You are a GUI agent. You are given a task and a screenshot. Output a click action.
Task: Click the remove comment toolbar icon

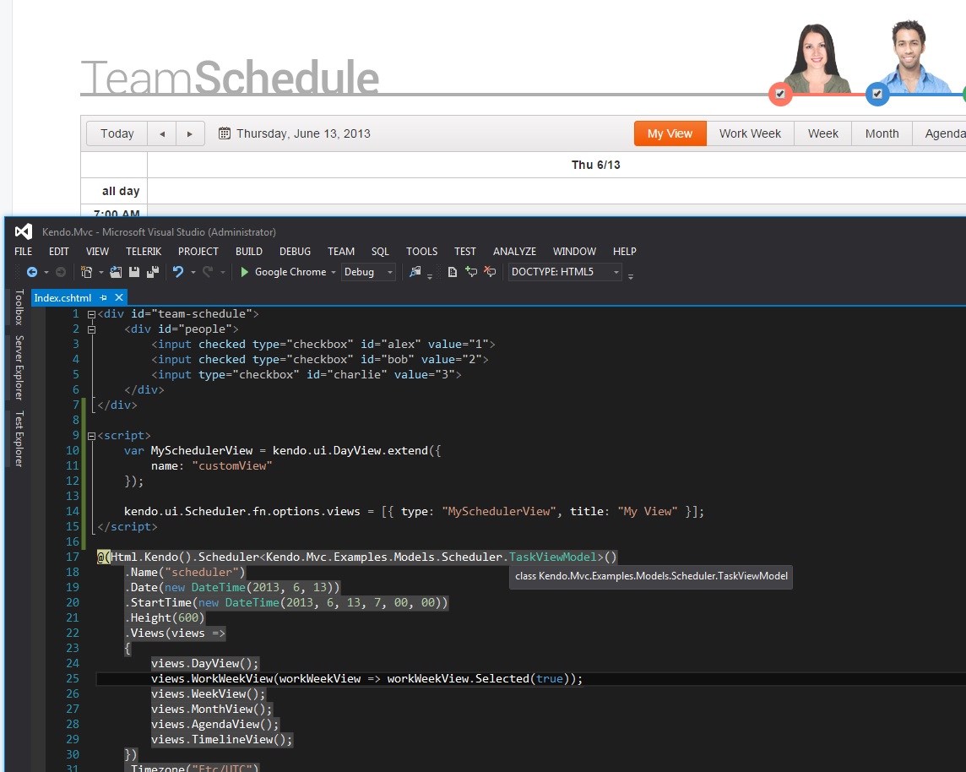pos(490,272)
